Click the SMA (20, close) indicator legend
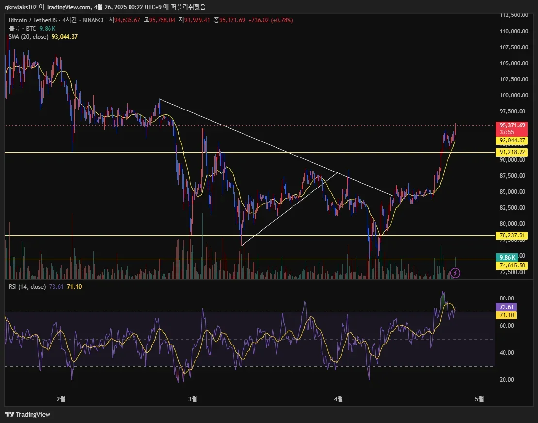Image resolution: width=538 pixels, height=423 pixels. click(29, 37)
